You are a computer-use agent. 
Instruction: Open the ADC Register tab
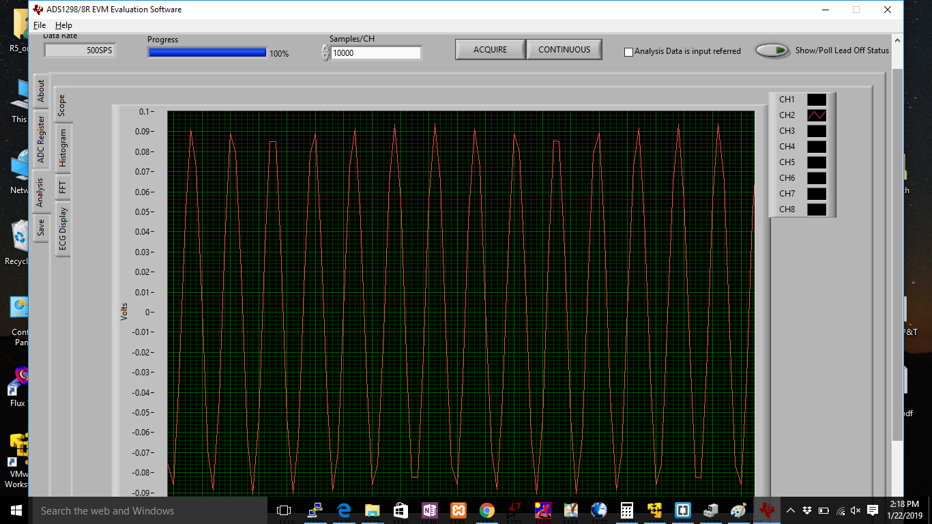(41, 140)
